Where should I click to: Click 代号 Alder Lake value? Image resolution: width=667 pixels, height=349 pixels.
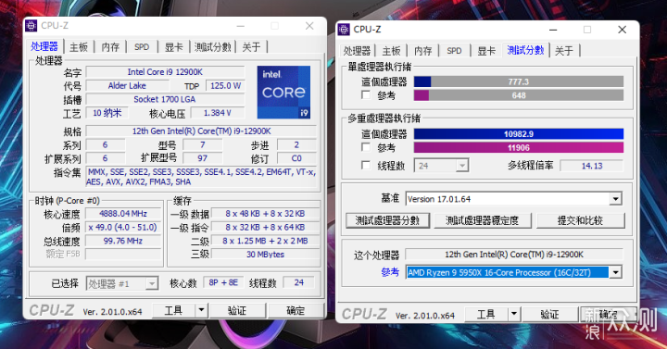pos(127,85)
